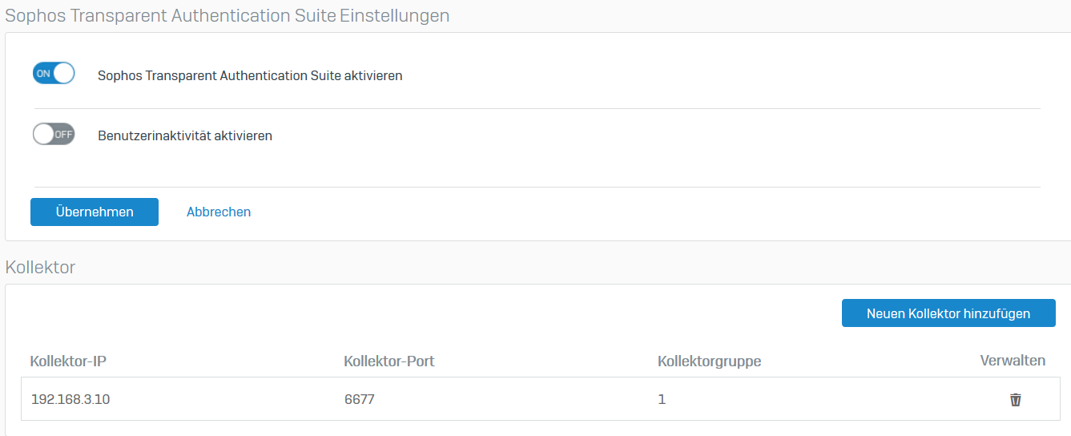
Task: Click the blank area of the collector row
Action: click(x=833, y=399)
